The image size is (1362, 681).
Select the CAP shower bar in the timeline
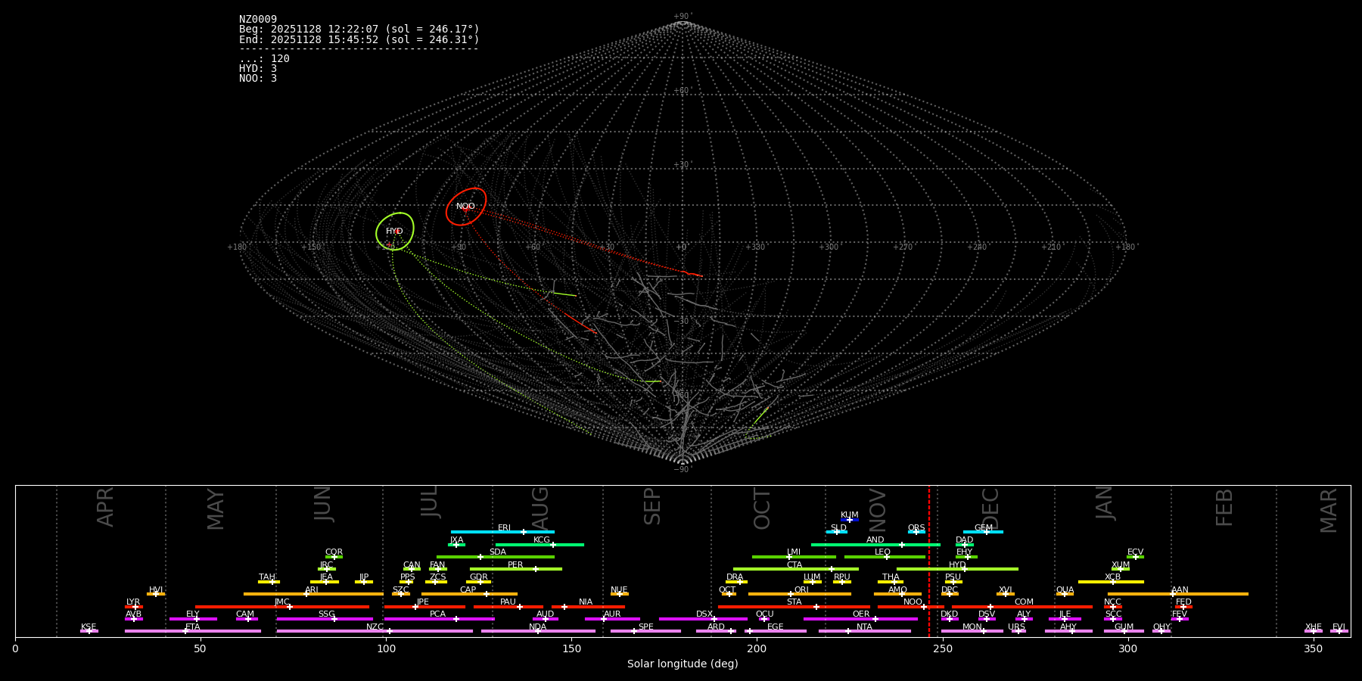pos(469,594)
